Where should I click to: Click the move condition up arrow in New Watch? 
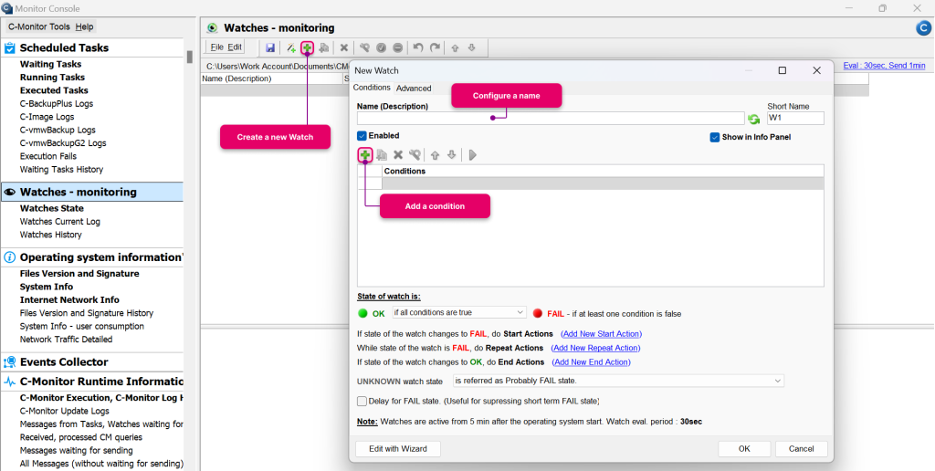click(x=435, y=155)
